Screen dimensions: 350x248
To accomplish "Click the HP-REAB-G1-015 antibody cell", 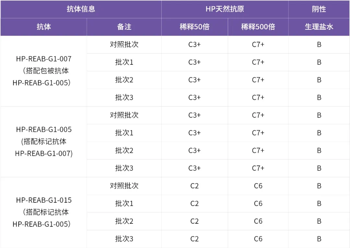I will pyautogui.click(x=44, y=212).
